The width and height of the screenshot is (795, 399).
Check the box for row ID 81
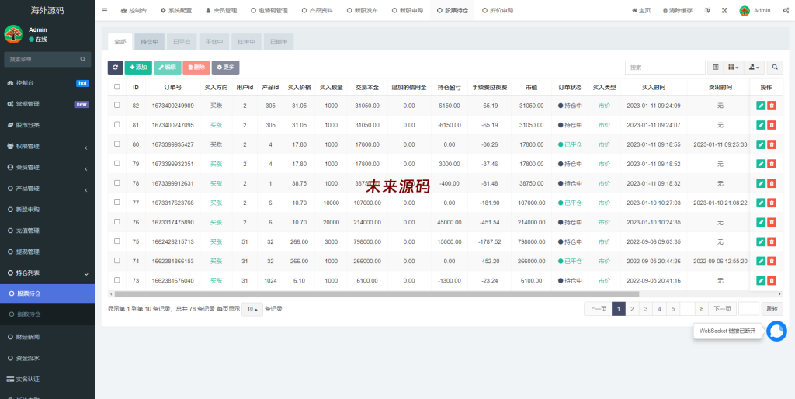point(117,124)
